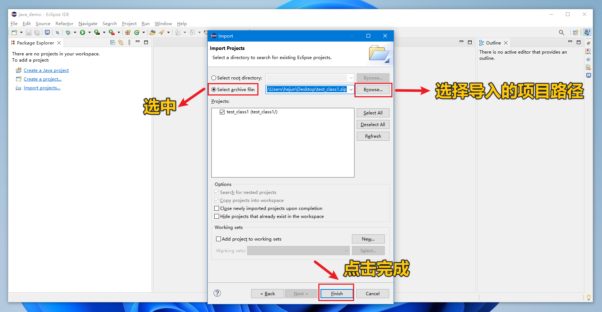Viewport: 602px width, 312px height.
Task: Click Browse next to the archive file
Action: point(373,89)
